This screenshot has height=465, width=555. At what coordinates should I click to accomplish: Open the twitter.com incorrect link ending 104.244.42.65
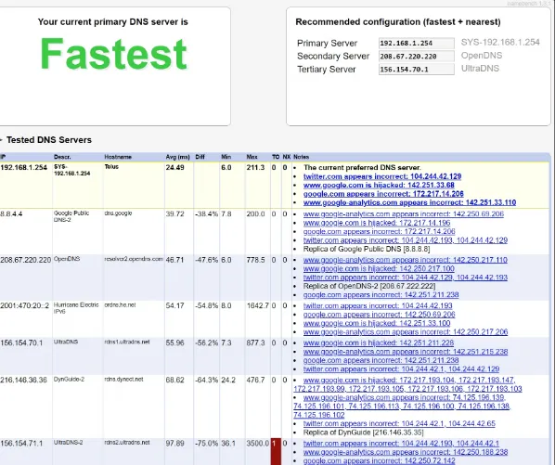(x=399, y=423)
